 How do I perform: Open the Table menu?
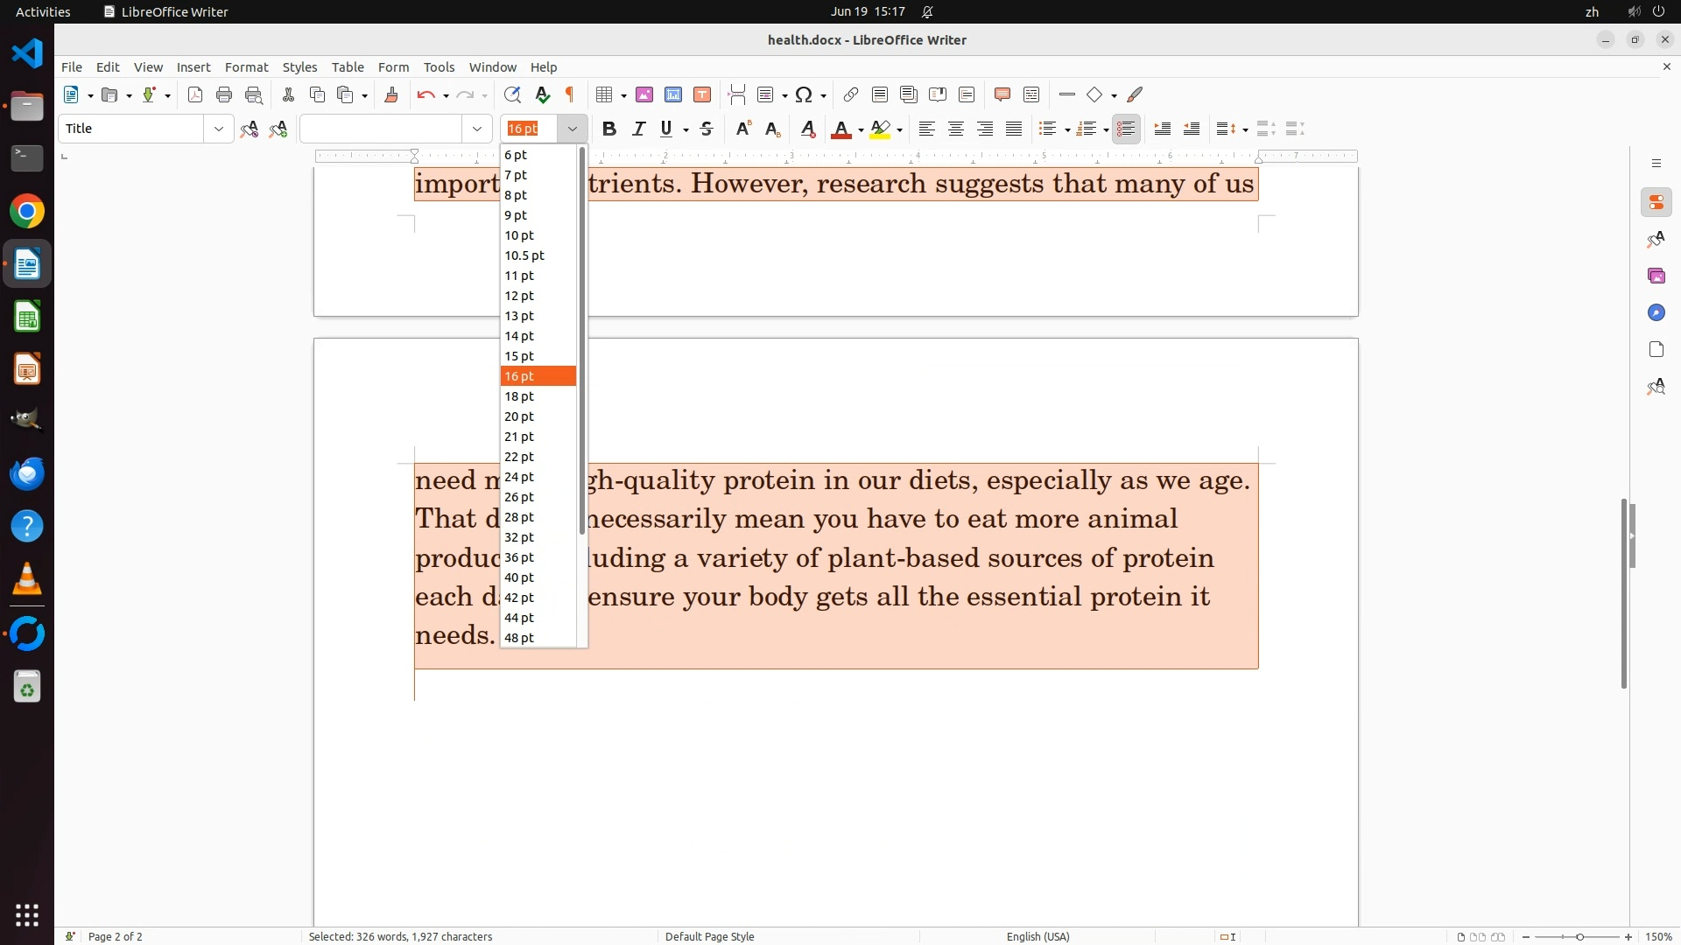click(348, 67)
